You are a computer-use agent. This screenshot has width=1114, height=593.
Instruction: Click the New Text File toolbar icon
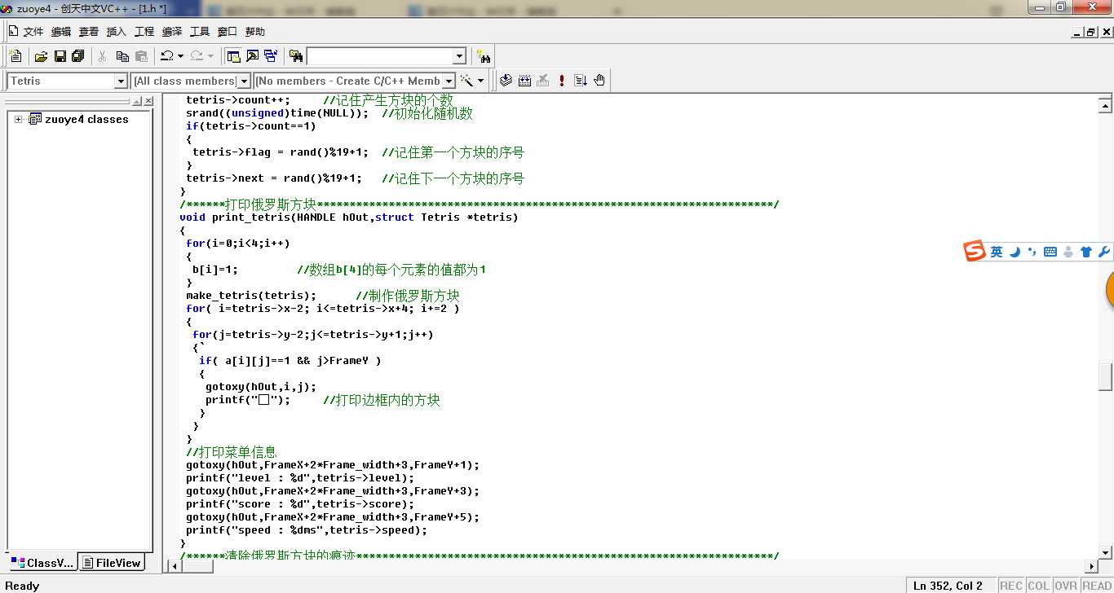pyautogui.click(x=15, y=56)
